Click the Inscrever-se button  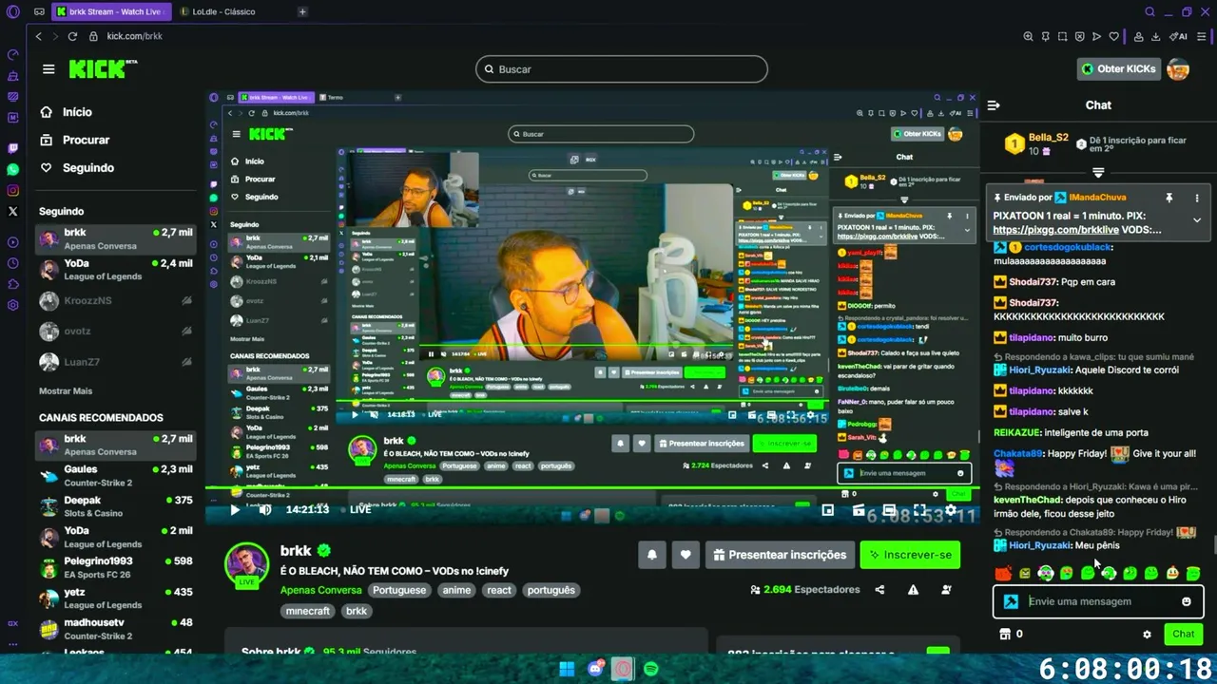pyautogui.click(x=910, y=555)
